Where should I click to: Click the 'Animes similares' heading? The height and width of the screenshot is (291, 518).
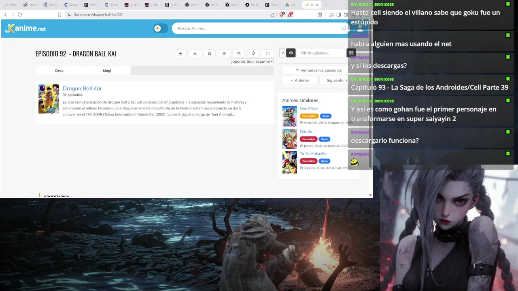[300, 100]
